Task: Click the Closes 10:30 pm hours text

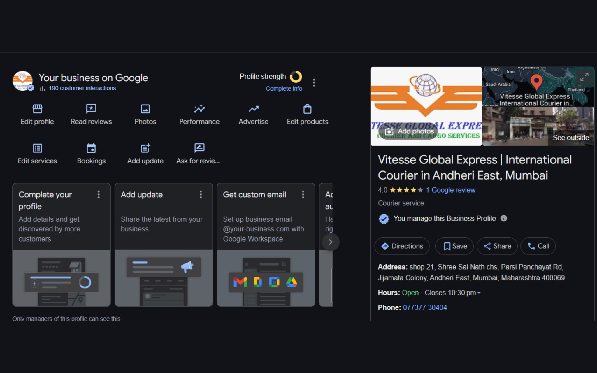Action: 450,293
